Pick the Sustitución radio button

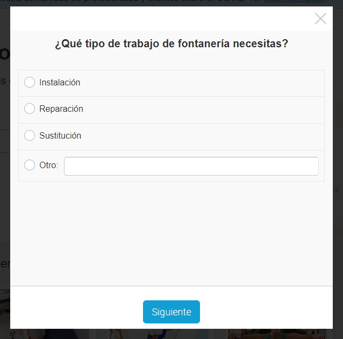pyautogui.click(x=30, y=135)
